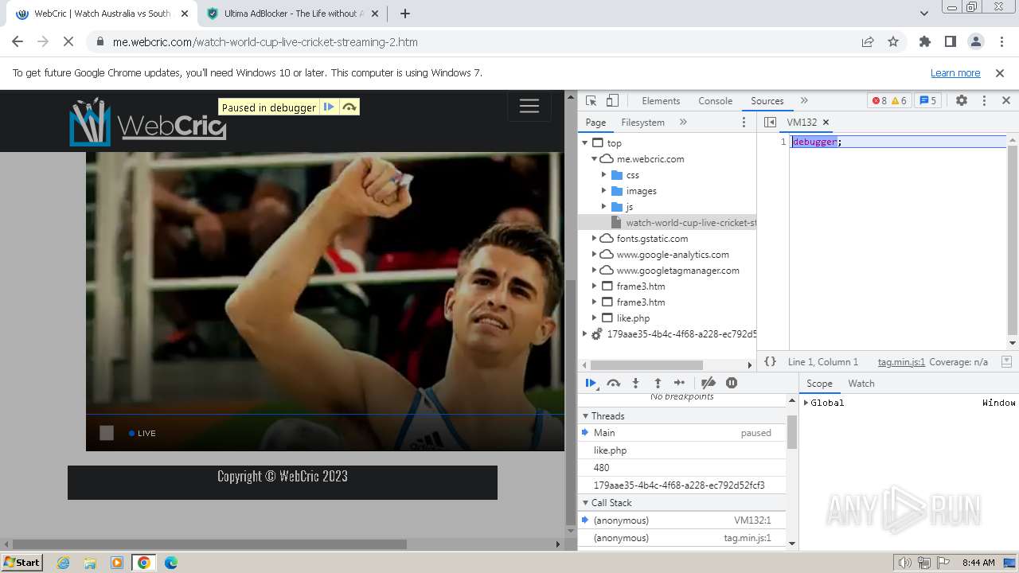Open the Chrome extensions puzzle icon
This screenshot has height=573, width=1019.
coord(924,42)
